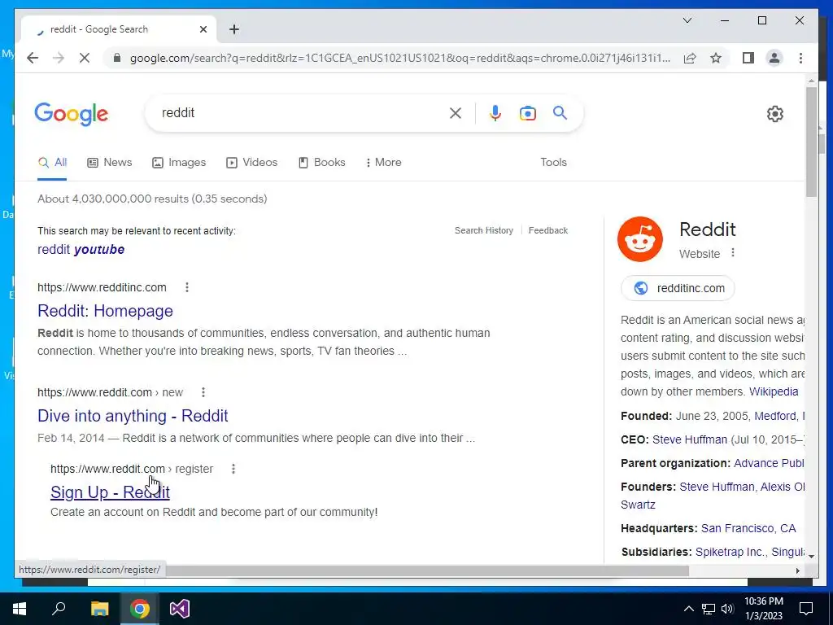Click the redditinc.com website chip
833x625 pixels.
point(678,288)
